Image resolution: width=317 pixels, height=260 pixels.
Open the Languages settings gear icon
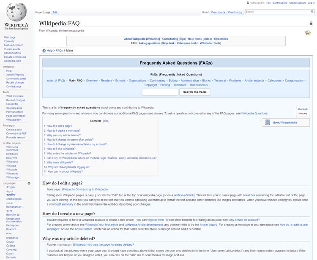[x=29, y=183]
